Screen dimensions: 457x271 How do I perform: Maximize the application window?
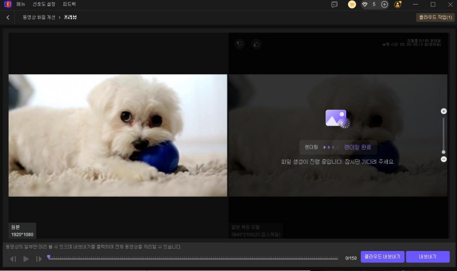point(433,5)
